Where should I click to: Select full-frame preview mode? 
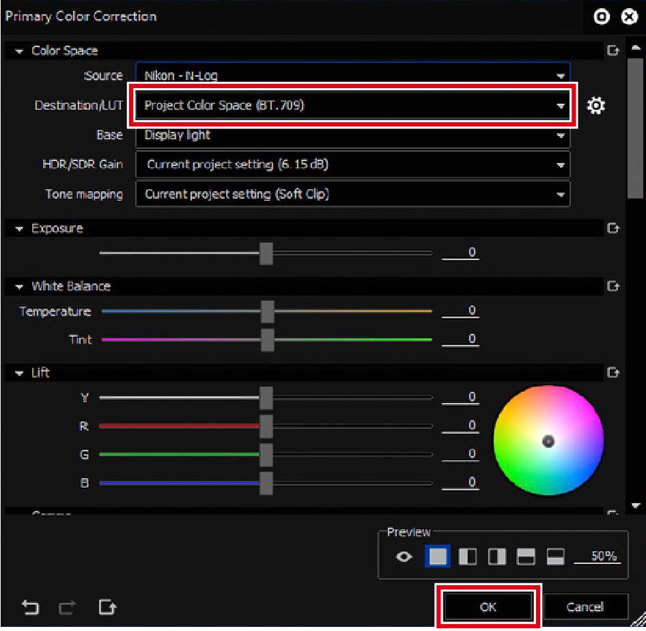pos(438,557)
